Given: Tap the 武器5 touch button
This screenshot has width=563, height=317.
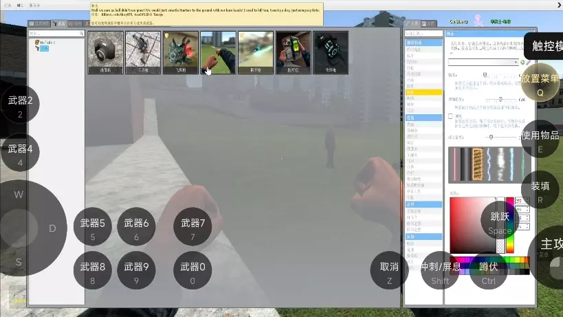Looking at the screenshot, I should 93,227.
